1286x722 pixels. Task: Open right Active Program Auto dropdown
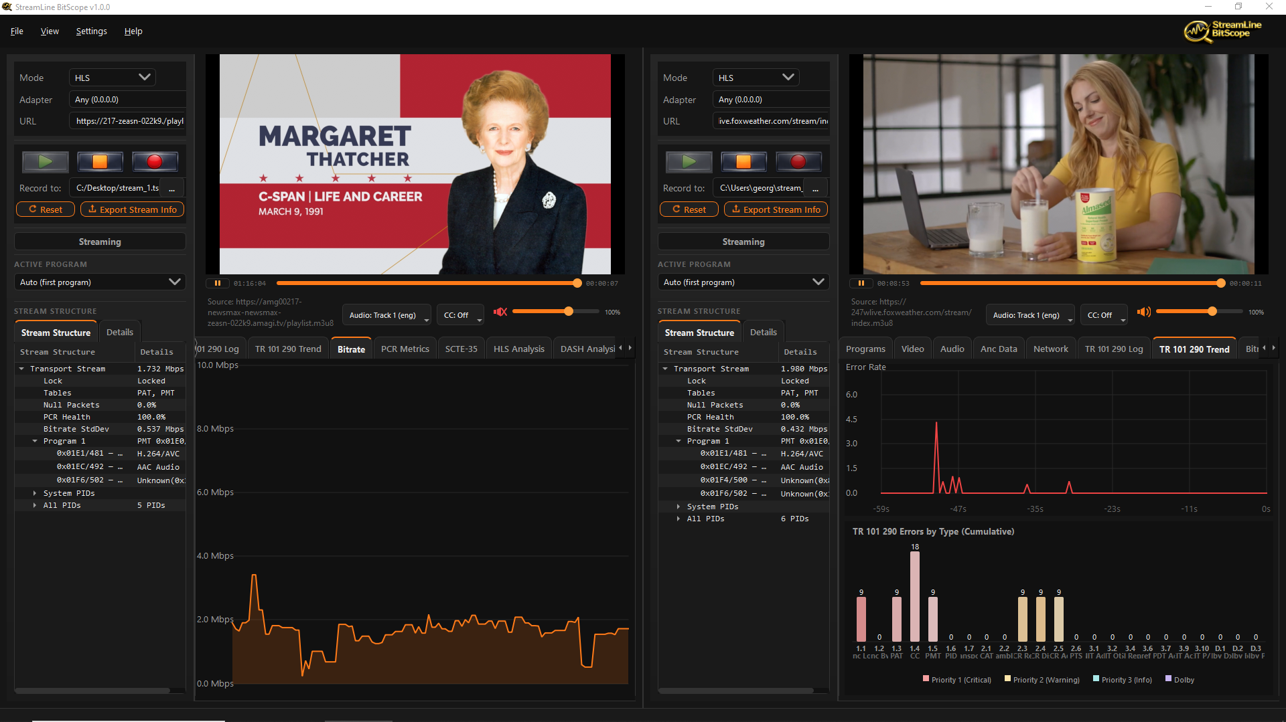coord(743,282)
